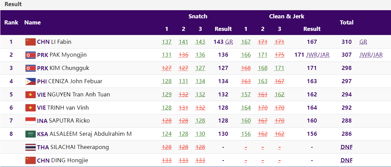This screenshot has height=167, width=391.
Task: Click the GR abbreviation next to total 310
Action: click(363, 42)
